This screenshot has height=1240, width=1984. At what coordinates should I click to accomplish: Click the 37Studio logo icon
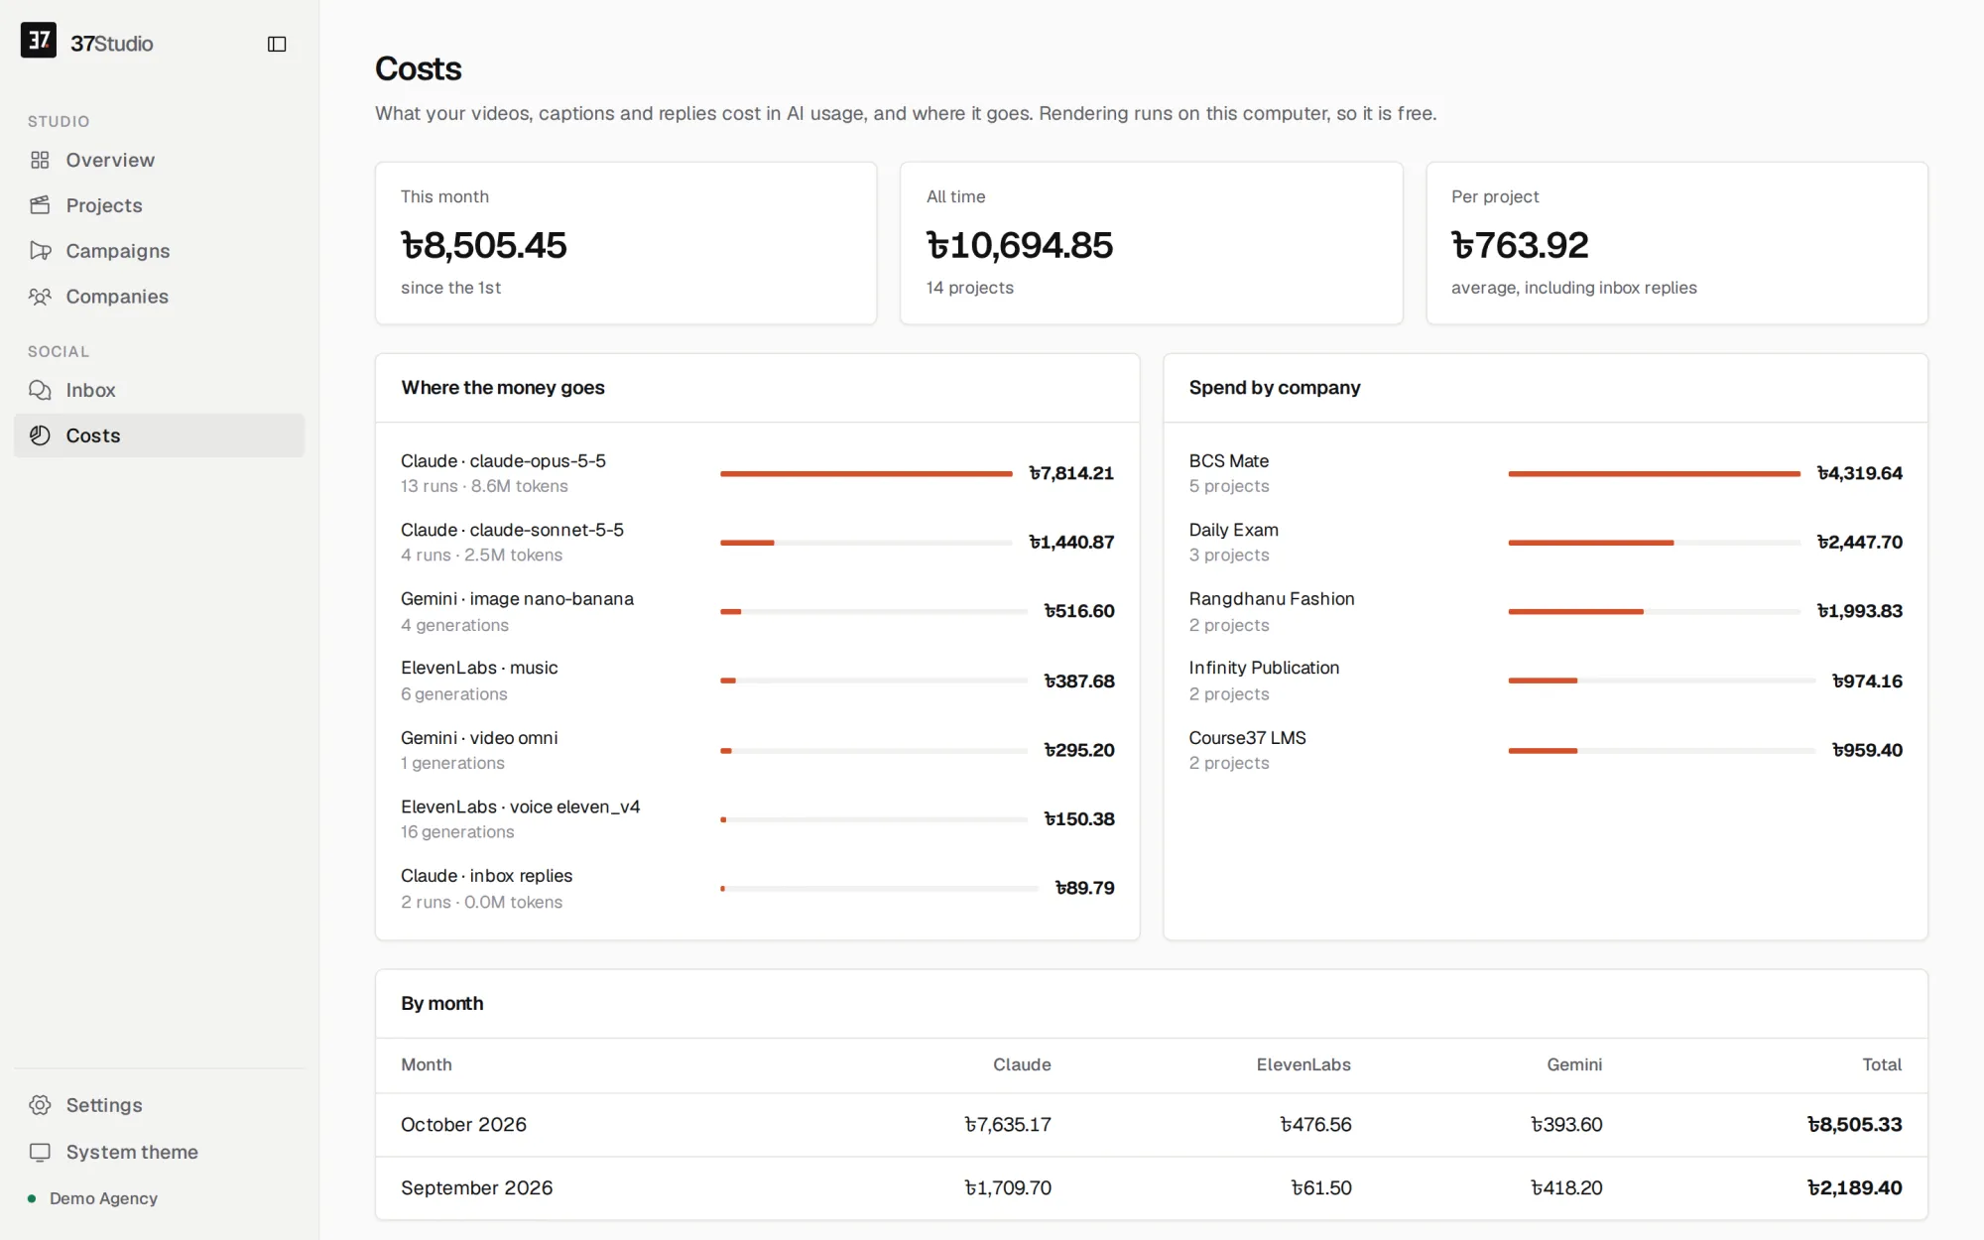coord(39,41)
